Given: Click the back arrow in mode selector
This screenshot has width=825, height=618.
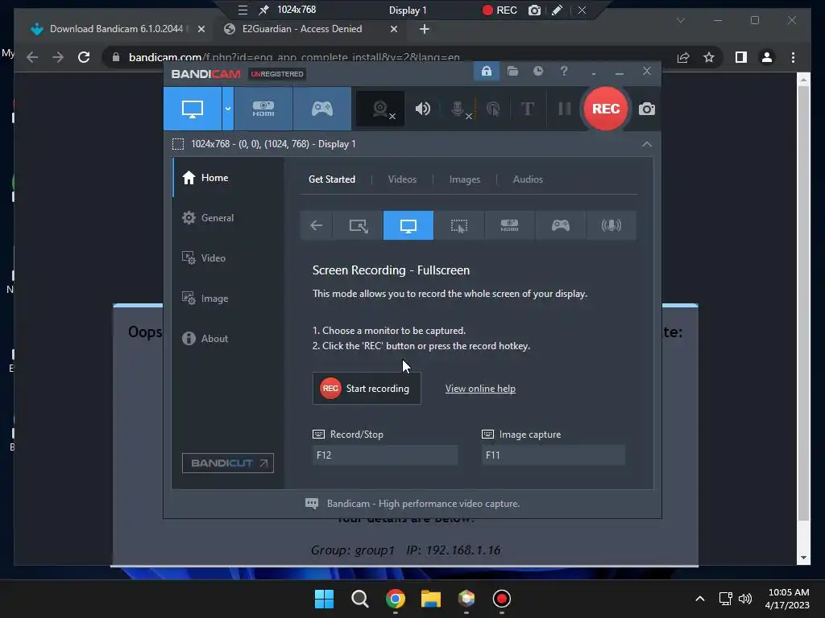Looking at the screenshot, I should coord(316,225).
